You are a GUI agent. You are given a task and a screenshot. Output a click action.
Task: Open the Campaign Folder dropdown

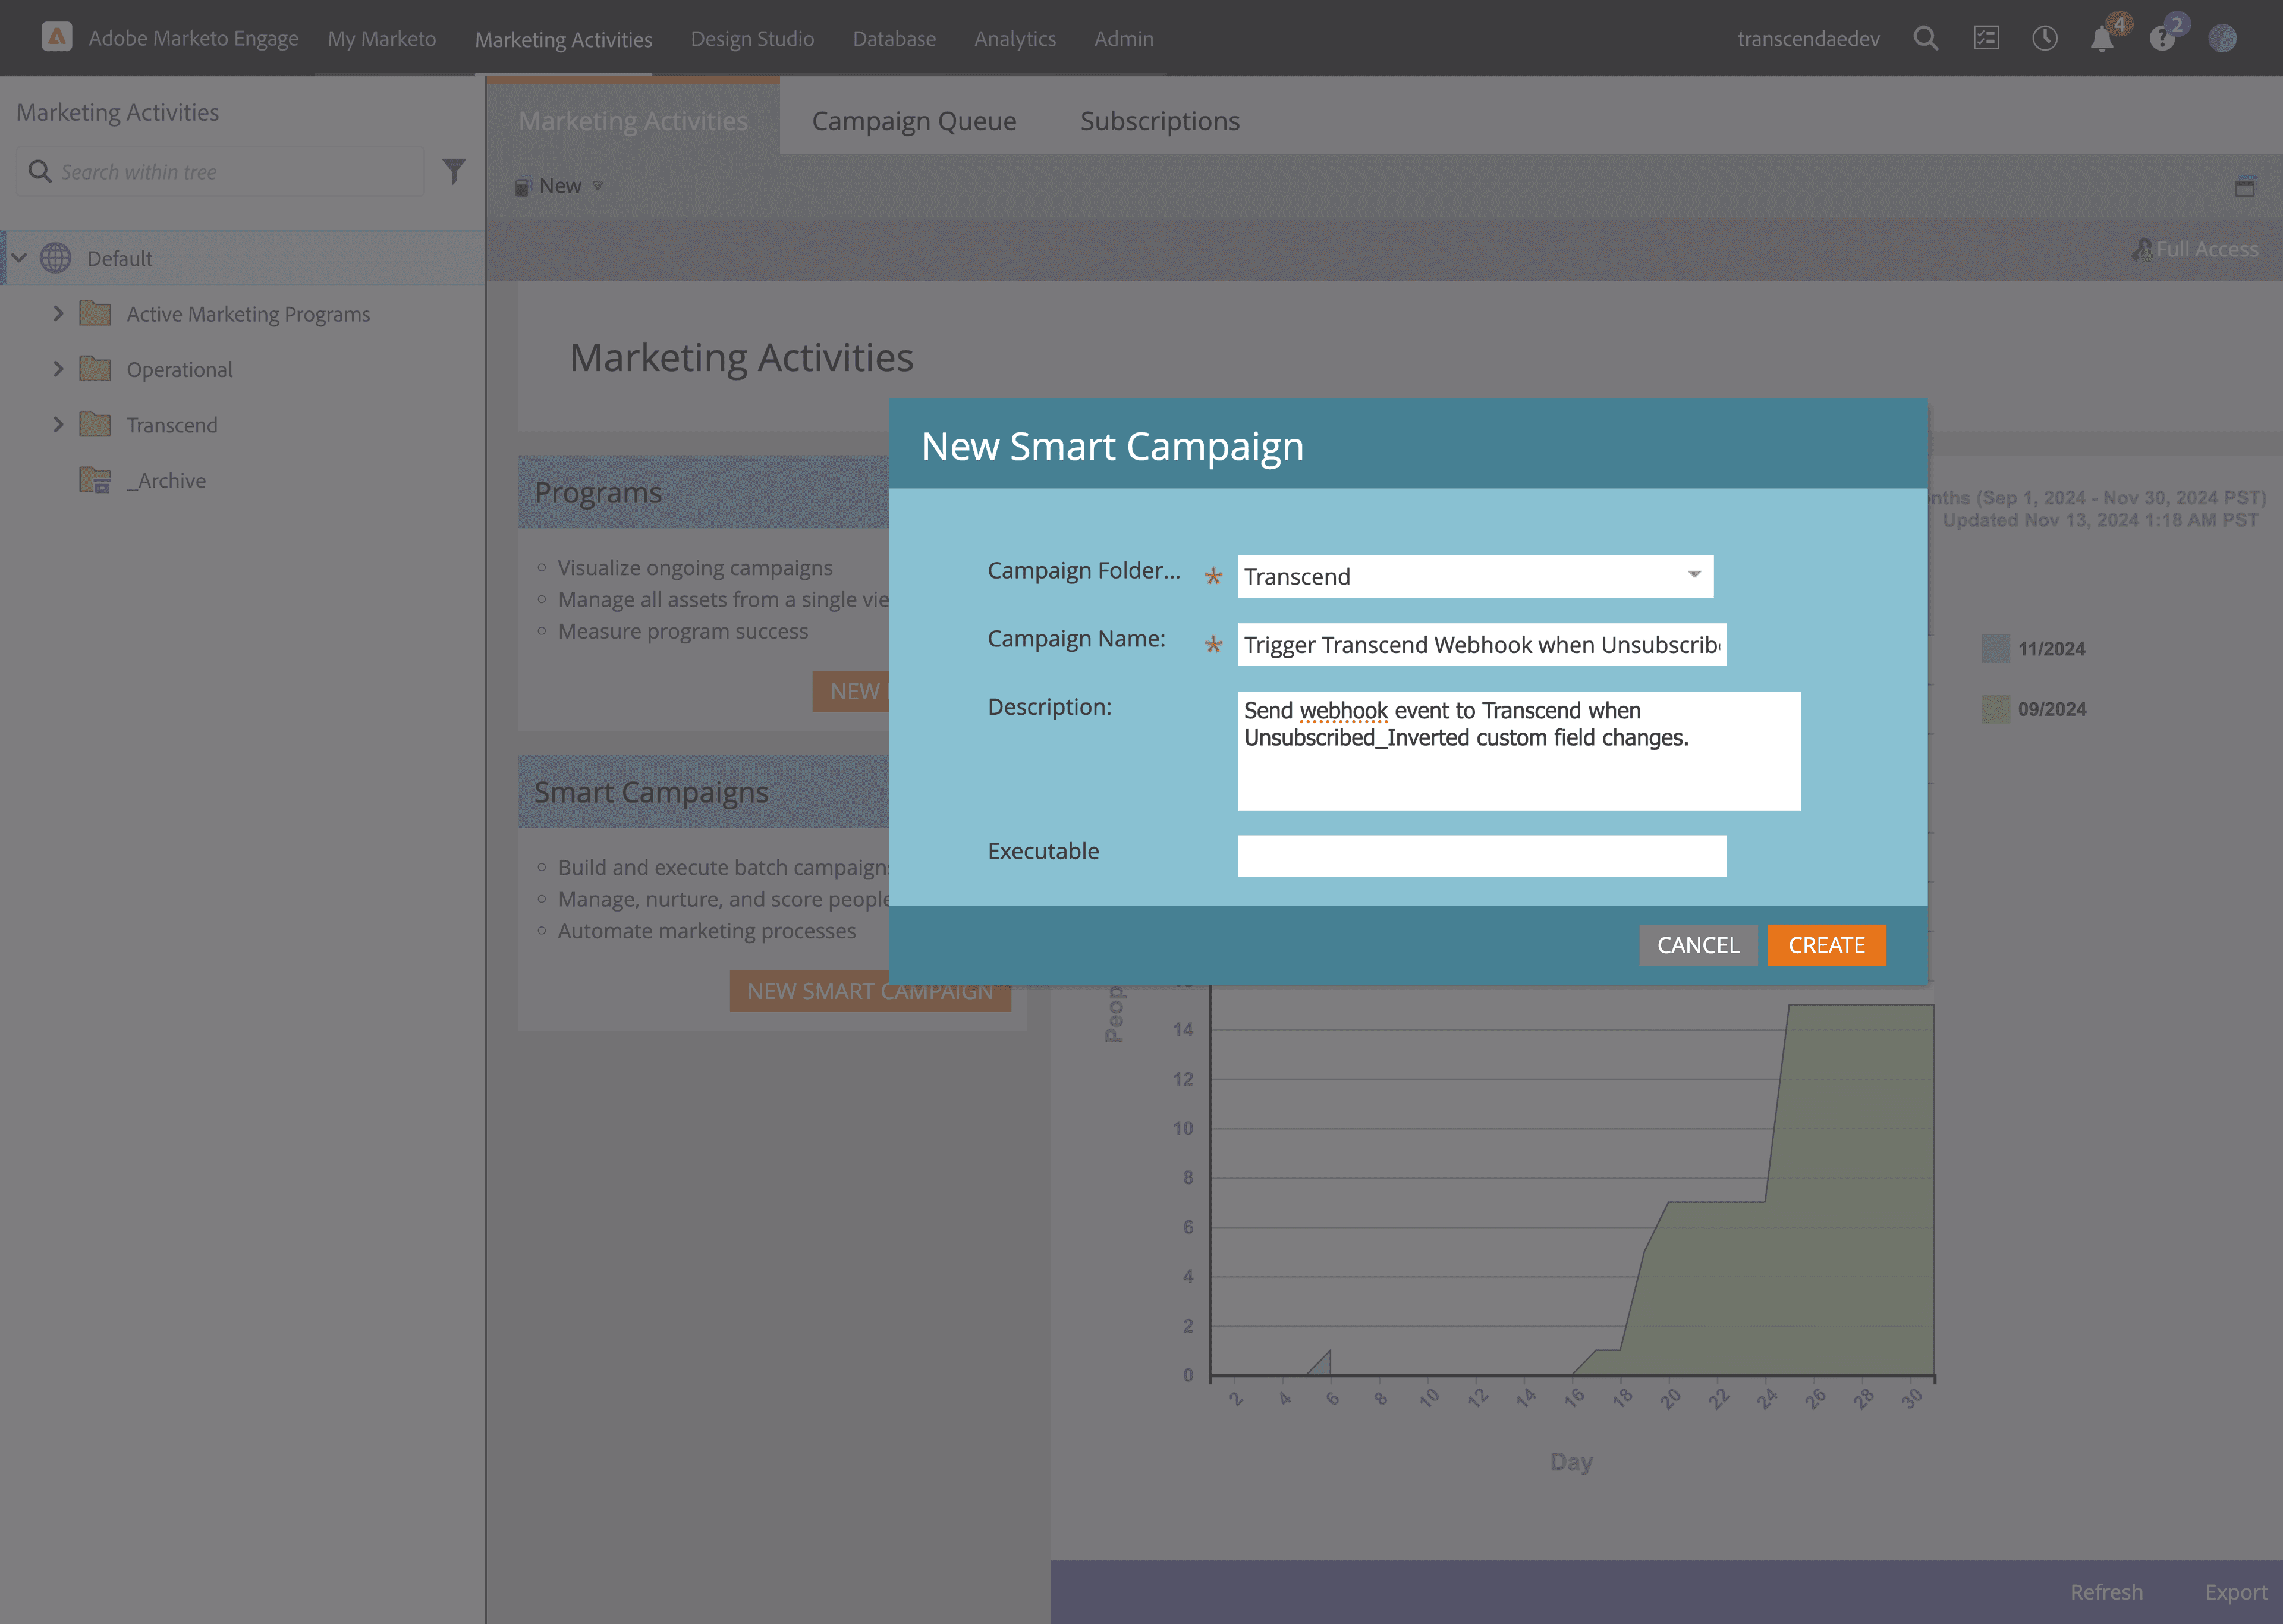click(x=1693, y=576)
